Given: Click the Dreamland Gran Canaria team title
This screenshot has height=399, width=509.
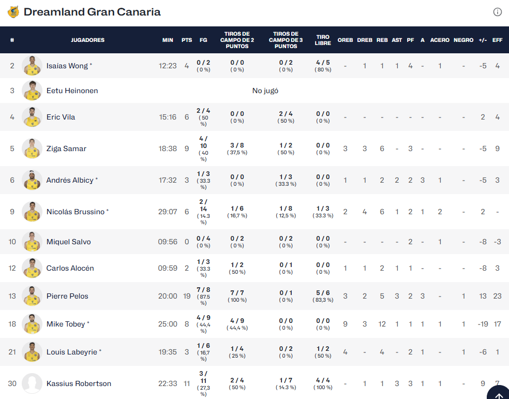Looking at the screenshot, I should pyautogui.click(x=92, y=12).
